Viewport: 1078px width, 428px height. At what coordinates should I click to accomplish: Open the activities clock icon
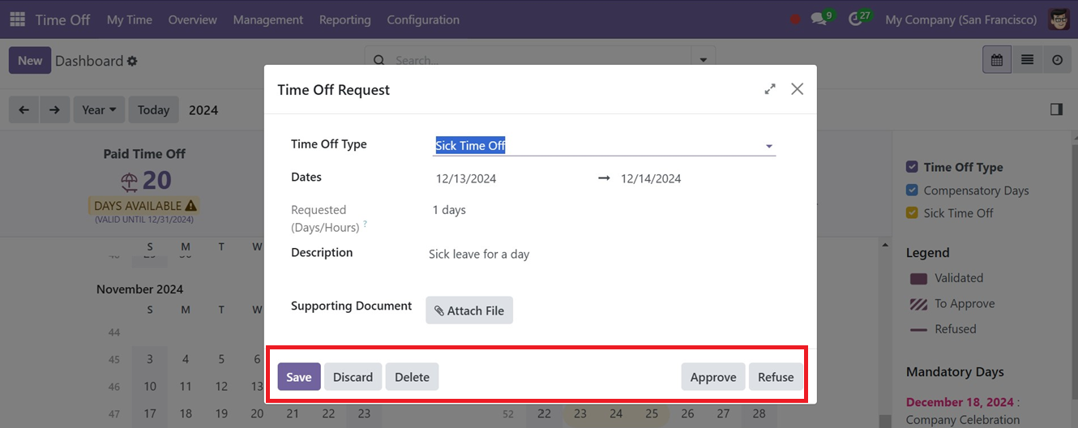(x=855, y=19)
